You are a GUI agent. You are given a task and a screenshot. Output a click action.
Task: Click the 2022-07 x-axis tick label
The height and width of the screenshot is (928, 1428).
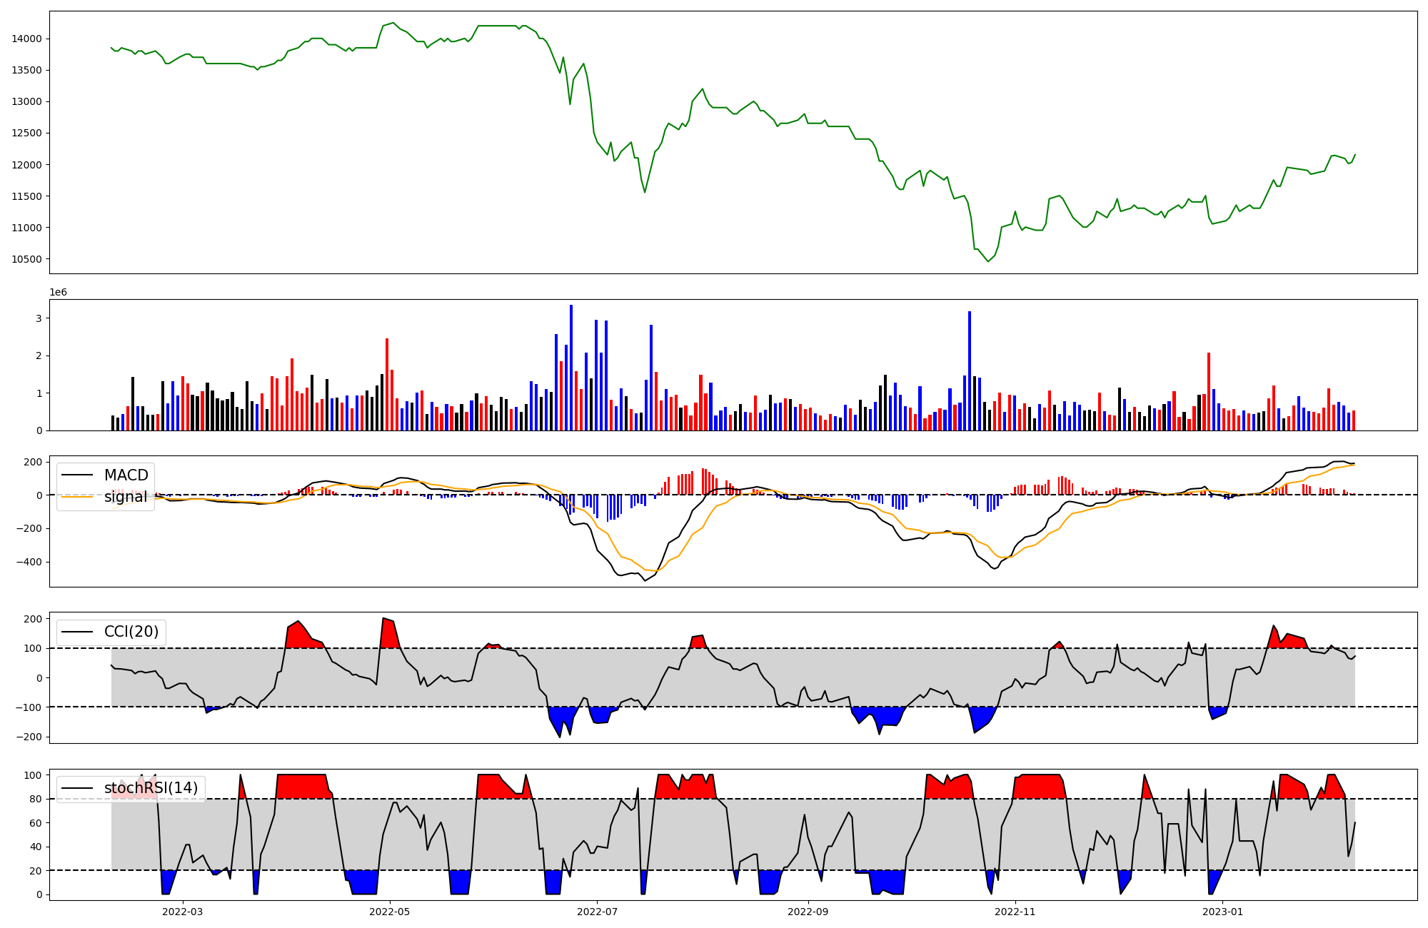click(597, 912)
